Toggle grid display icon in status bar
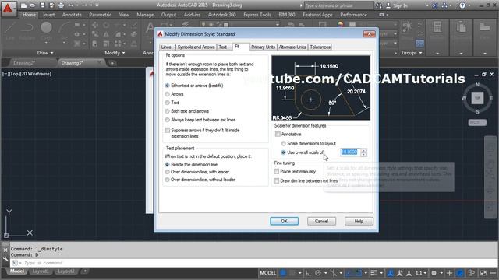This screenshot has height=280, width=499. [x=283, y=273]
